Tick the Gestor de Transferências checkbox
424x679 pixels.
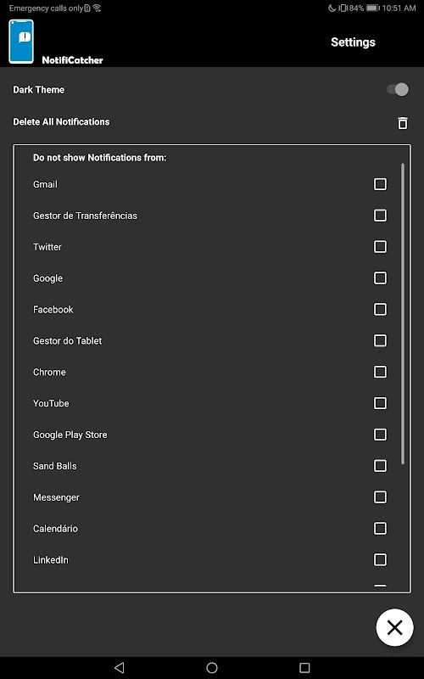click(380, 216)
